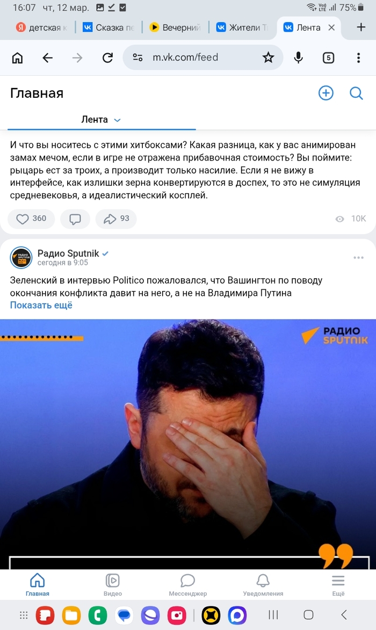Open the Радио Sputnik post options menu

click(x=358, y=258)
